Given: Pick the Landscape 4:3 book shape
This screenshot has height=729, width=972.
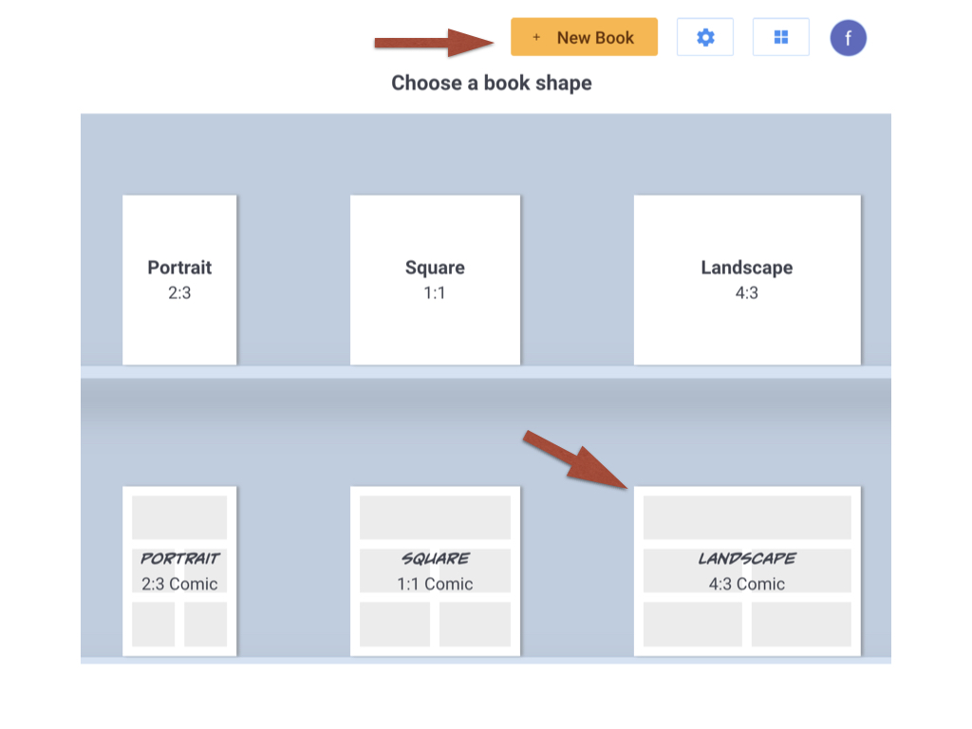Looking at the screenshot, I should tap(747, 280).
